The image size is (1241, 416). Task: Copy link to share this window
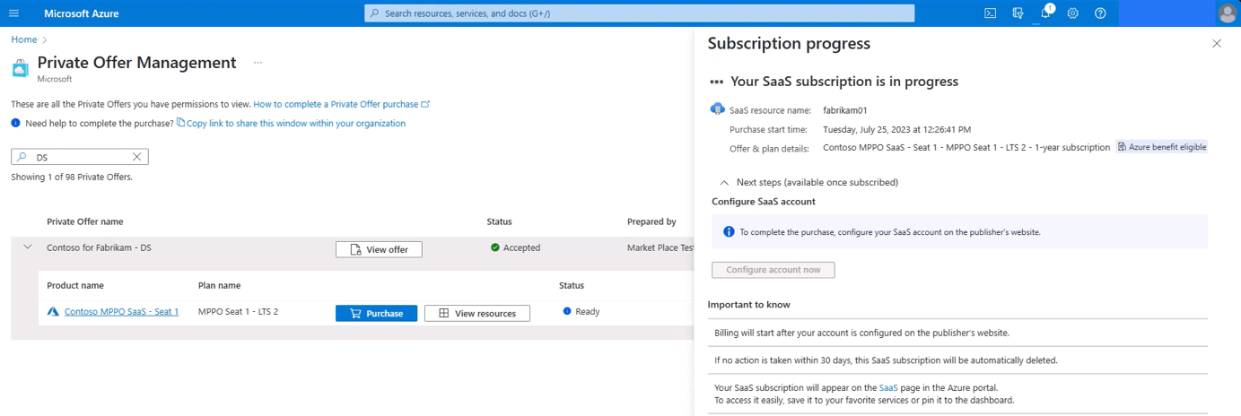[296, 123]
